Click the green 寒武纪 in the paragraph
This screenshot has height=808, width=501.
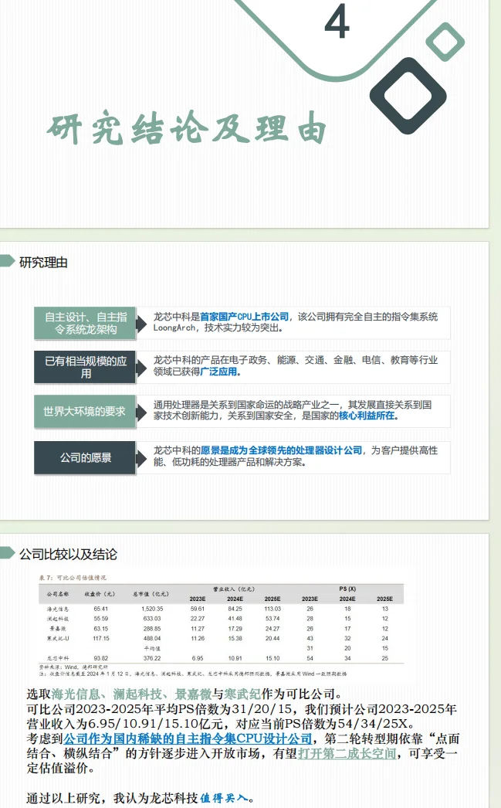point(242,694)
